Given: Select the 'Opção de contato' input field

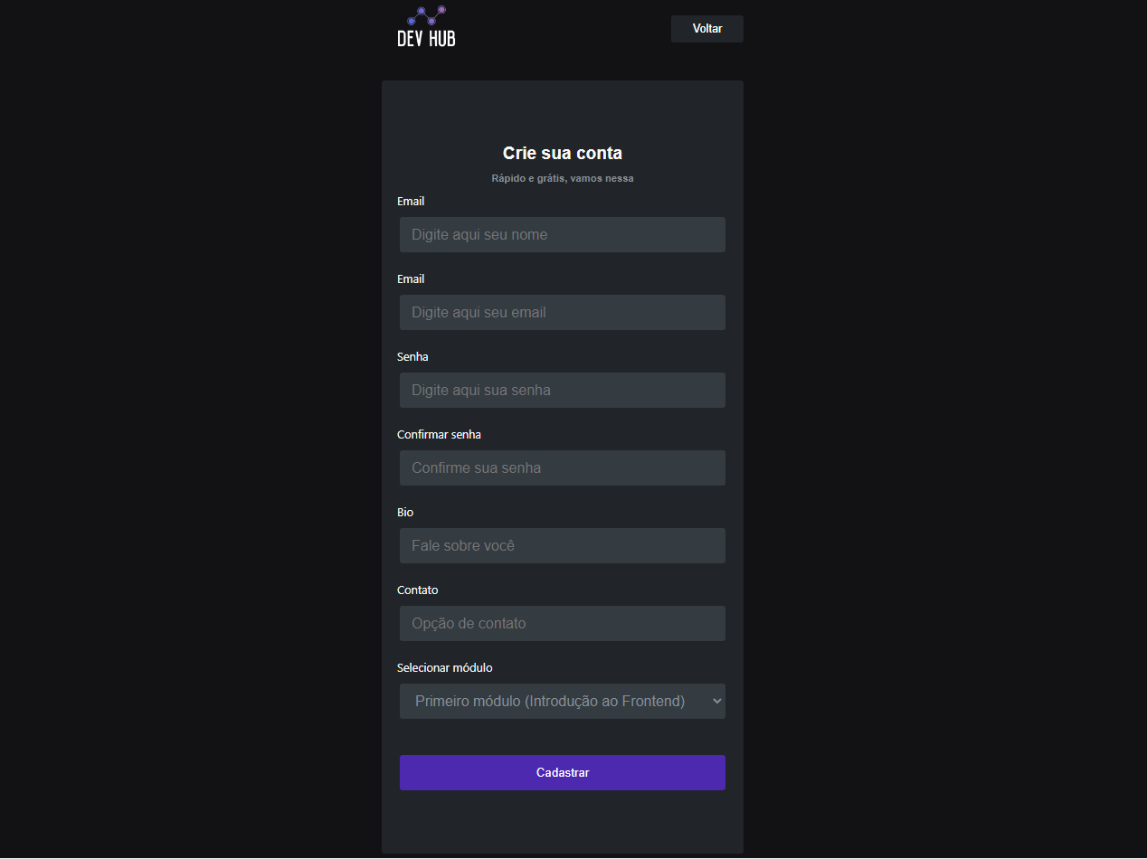Looking at the screenshot, I should click(x=562, y=623).
